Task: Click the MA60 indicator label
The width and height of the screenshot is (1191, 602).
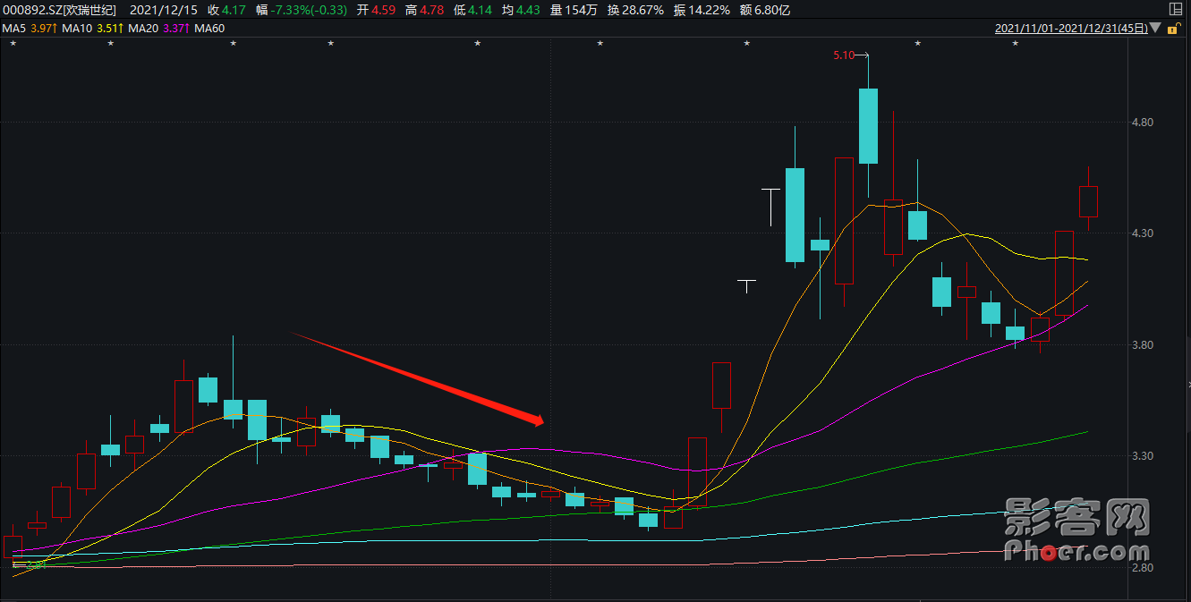Action: pos(209,29)
